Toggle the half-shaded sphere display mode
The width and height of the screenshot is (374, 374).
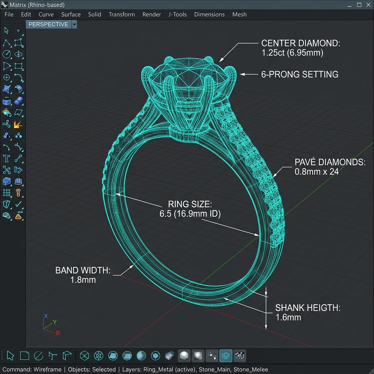click(x=141, y=356)
